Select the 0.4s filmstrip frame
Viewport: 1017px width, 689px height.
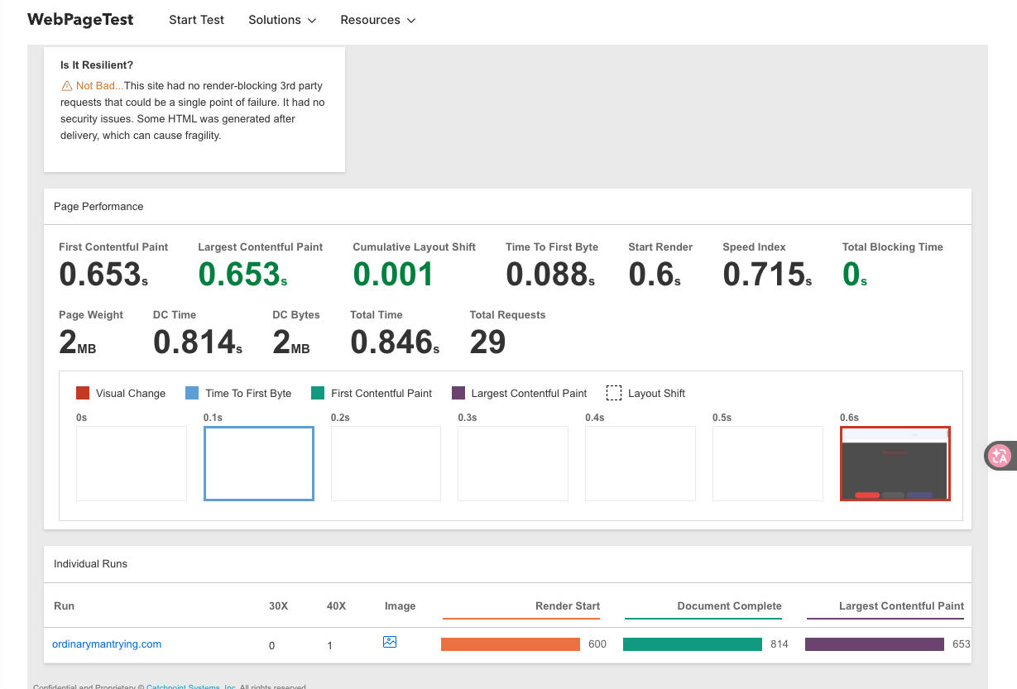pos(640,463)
